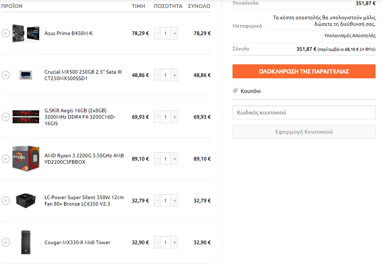Image resolution: width=383 pixels, height=266 pixels.
Task: Open the Crucial MX500 SSD thumbnail
Action: [26, 75]
